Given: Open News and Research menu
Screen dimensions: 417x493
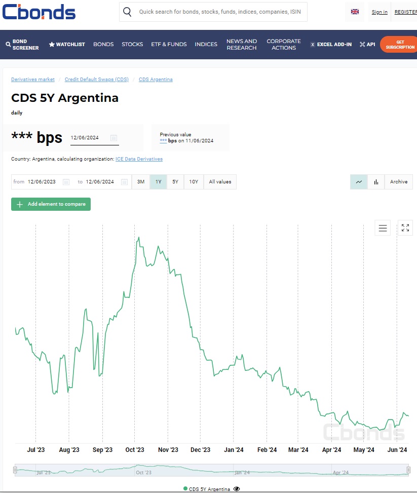Looking at the screenshot, I should pyautogui.click(x=242, y=44).
